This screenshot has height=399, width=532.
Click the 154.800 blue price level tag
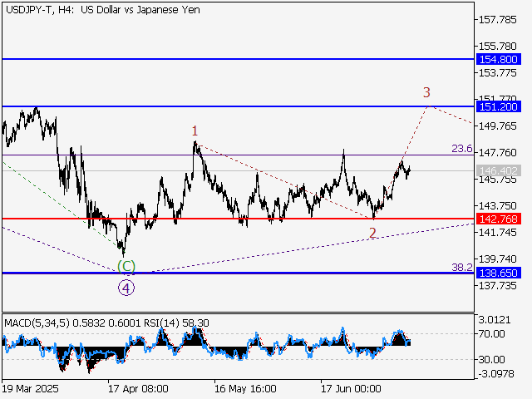pos(499,60)
